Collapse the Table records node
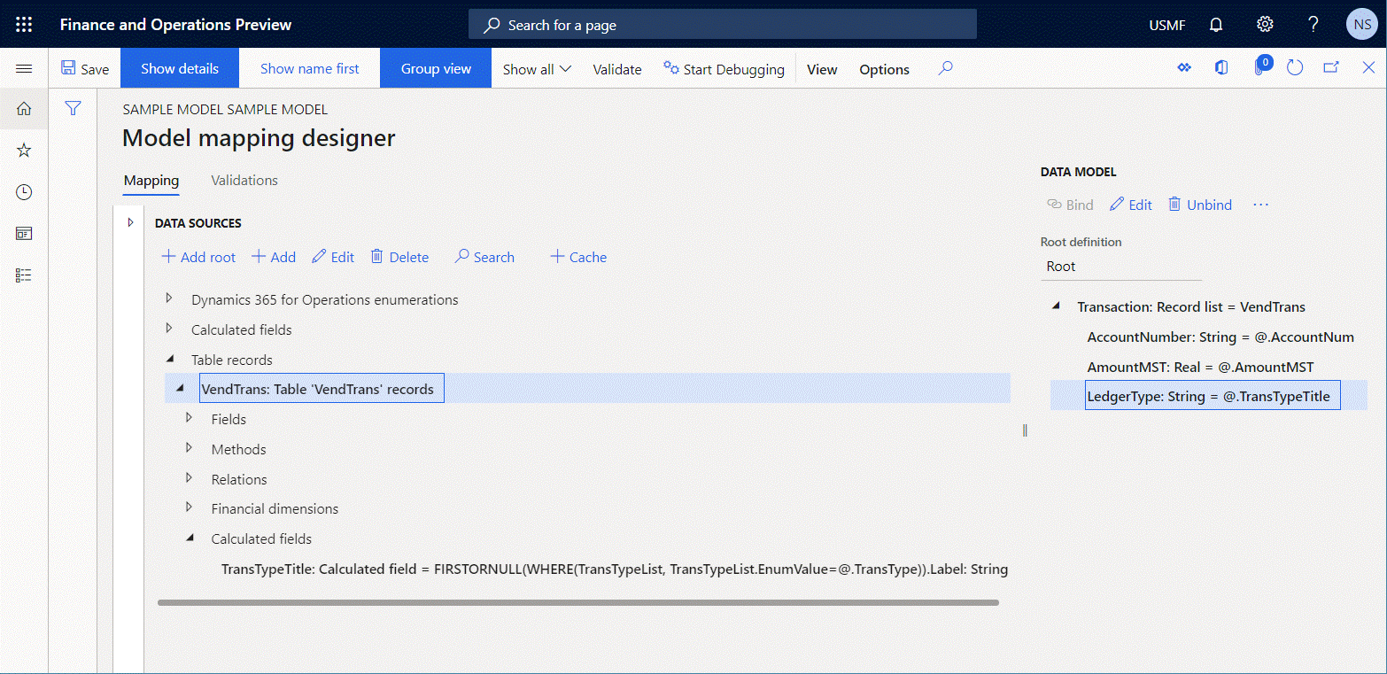The image size is (1387, 674). (168, 360)
